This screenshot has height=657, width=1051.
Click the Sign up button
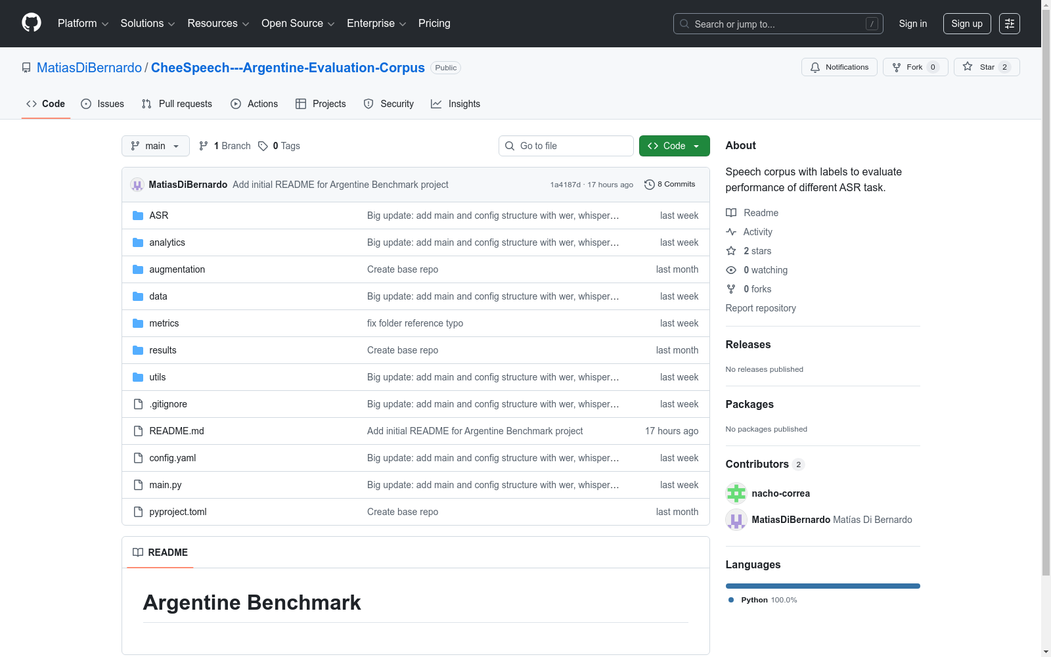tap(967, 24)
